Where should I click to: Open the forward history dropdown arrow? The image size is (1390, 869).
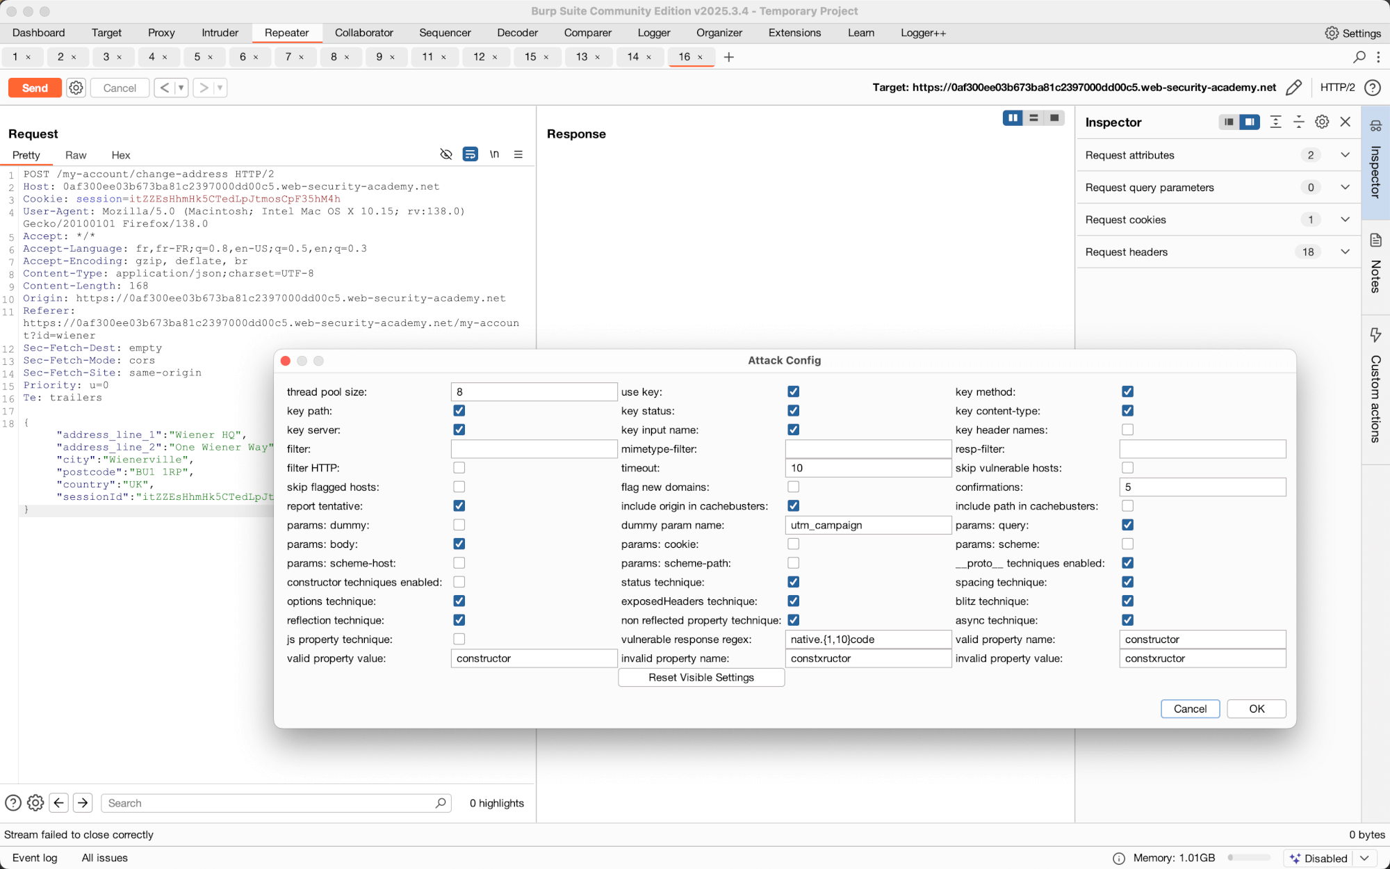point(220,88)
